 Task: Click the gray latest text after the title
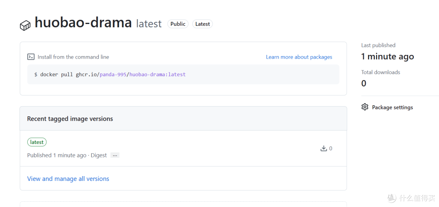[149, 24]
